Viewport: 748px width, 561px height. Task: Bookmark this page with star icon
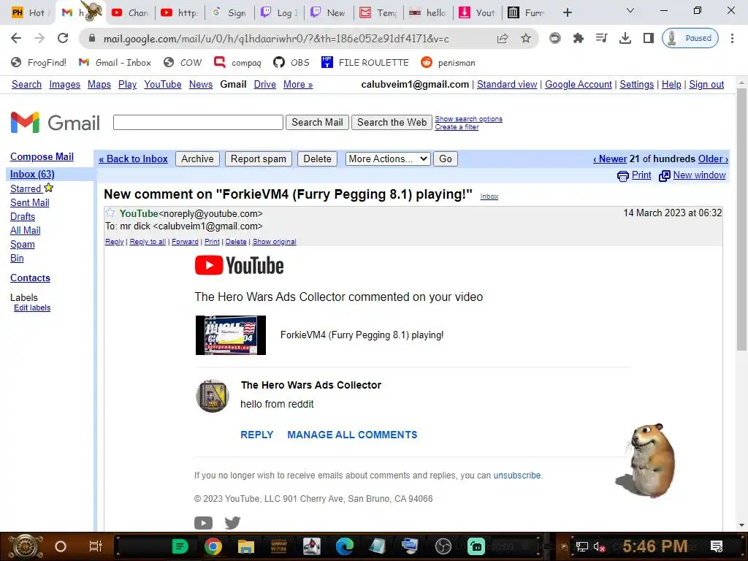[526, 38]
